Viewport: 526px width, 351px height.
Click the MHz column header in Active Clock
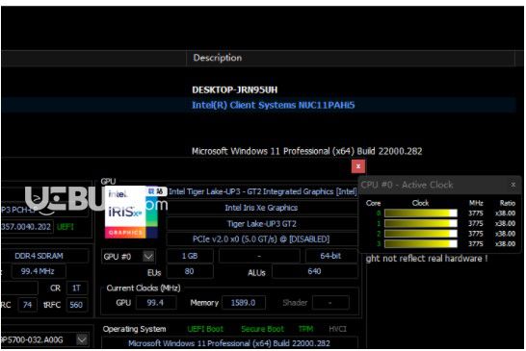(476, 203)
